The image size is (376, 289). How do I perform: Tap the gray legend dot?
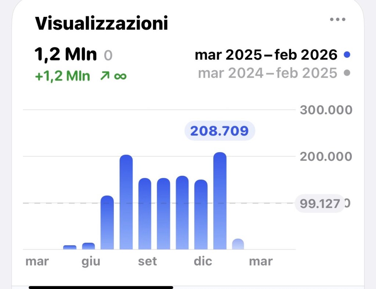tap(347, 73)
